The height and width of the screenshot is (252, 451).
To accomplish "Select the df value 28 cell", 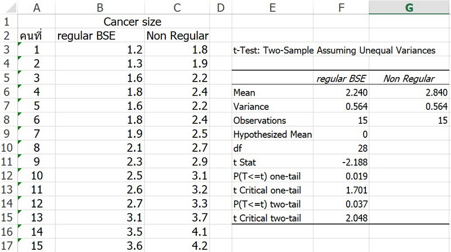I will coord(341,148).
